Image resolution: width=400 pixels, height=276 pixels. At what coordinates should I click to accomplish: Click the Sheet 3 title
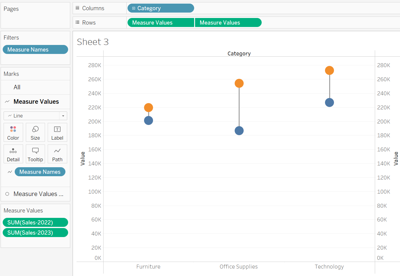[x=92, y=42]
